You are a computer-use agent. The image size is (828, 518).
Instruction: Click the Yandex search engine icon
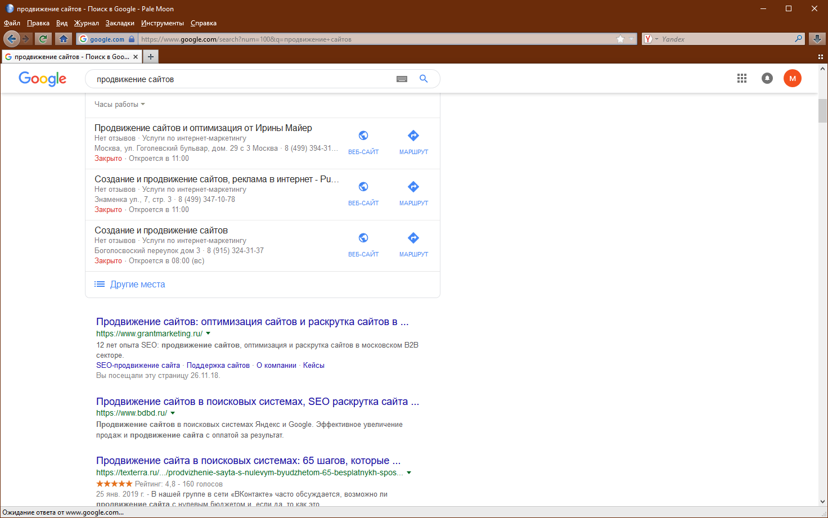coord(649,39)
